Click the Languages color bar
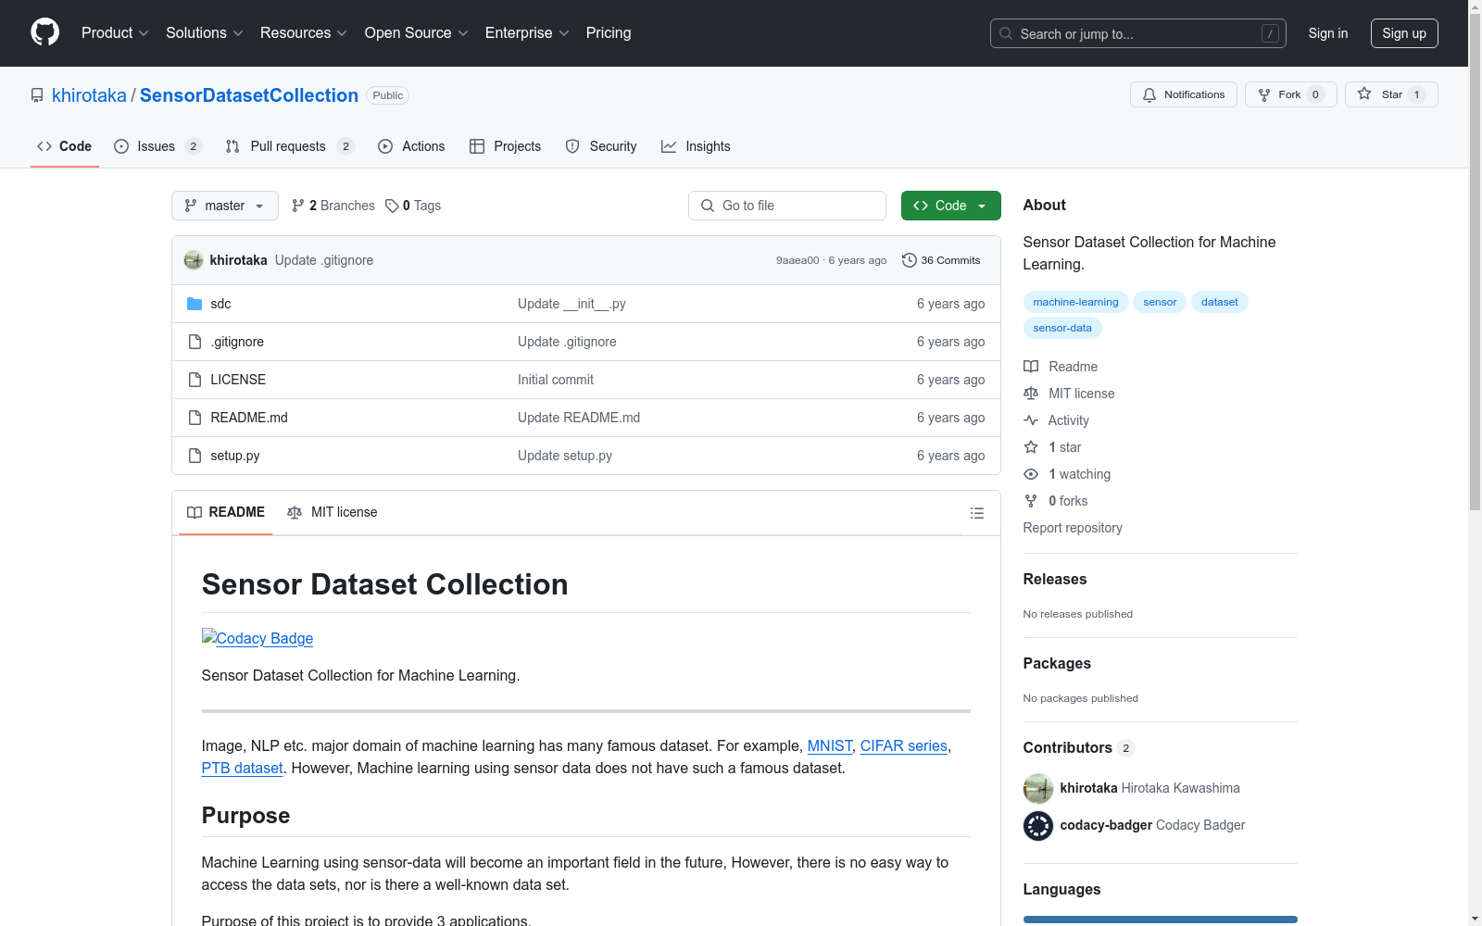 1160,920
